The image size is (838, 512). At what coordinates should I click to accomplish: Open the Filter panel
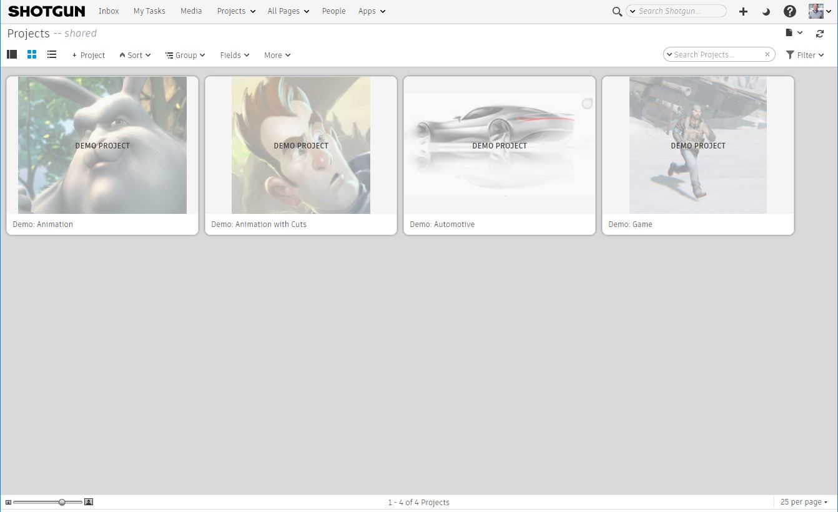tap(805, 55)
